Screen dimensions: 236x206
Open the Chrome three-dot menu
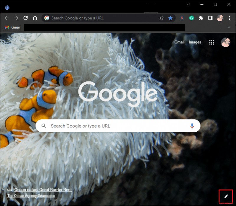[x=229, y=18]
